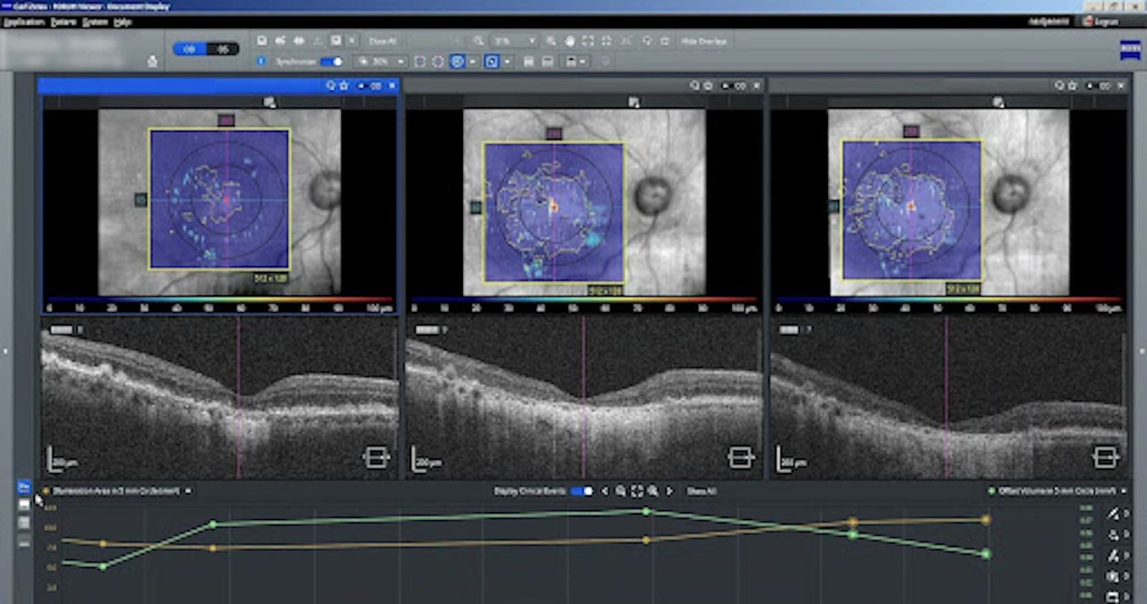
Task: Open the zoom percentage dropdown in top toolbar
Action: point(514,41)
